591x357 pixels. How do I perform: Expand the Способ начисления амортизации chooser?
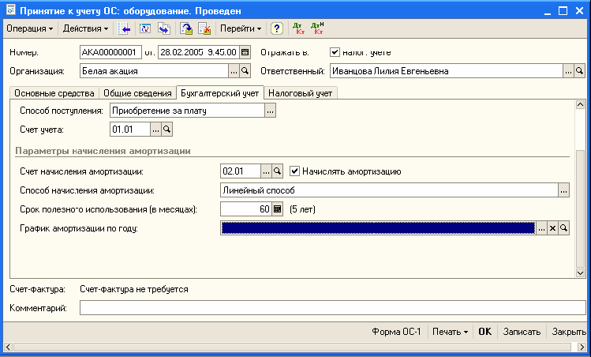point(563,190)
